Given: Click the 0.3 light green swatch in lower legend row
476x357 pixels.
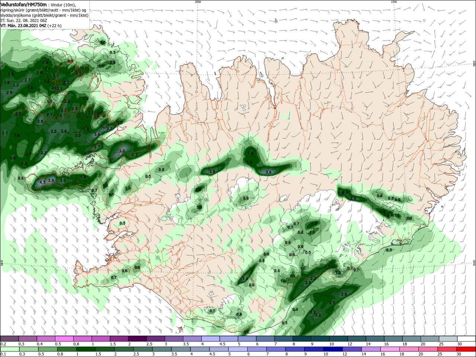Looking at the screenshot, I should (28, 349).
